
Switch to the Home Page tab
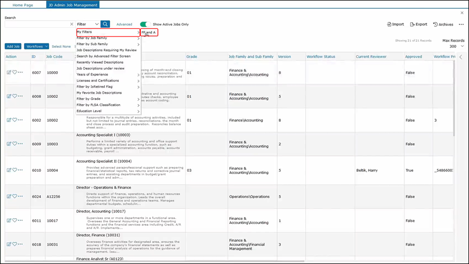tap(23, 5)
